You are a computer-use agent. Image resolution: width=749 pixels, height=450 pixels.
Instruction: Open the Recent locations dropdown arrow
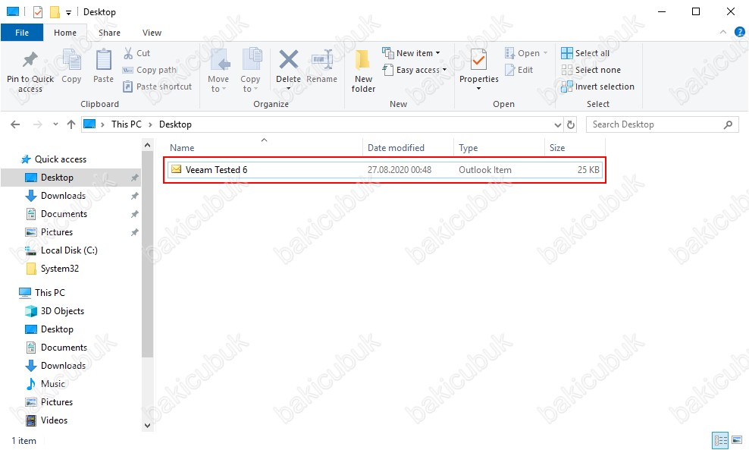55,124
